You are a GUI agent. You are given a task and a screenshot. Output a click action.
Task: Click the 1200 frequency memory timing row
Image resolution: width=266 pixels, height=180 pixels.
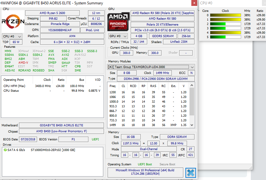pyautogui.click(x=148, y=92)
